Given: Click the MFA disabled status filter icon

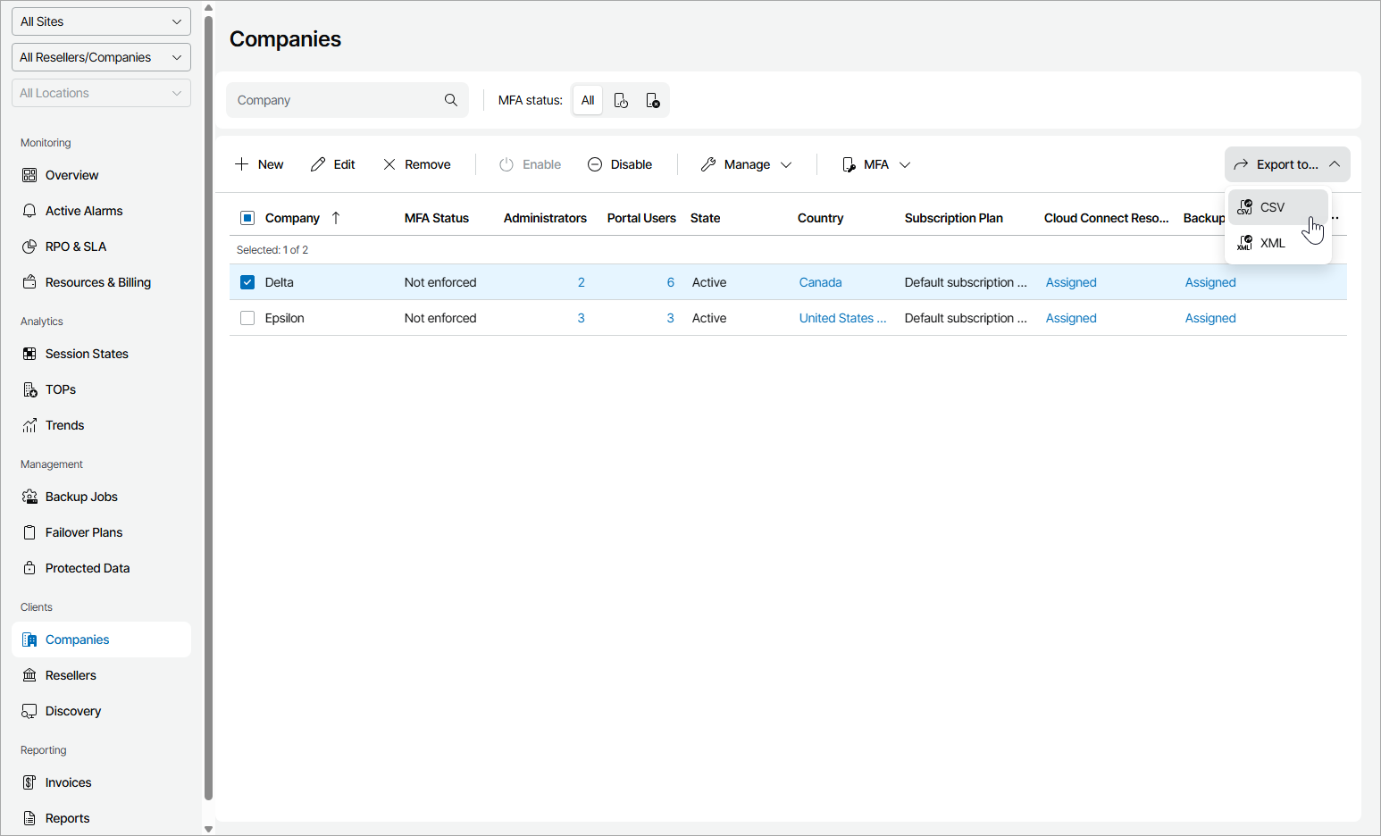Looking at the screenshot, I should (653, 101).
